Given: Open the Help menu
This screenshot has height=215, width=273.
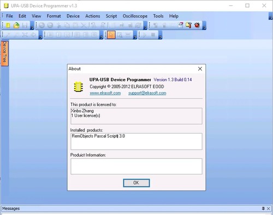Looking at the screenshot, I should pos(174,16).
